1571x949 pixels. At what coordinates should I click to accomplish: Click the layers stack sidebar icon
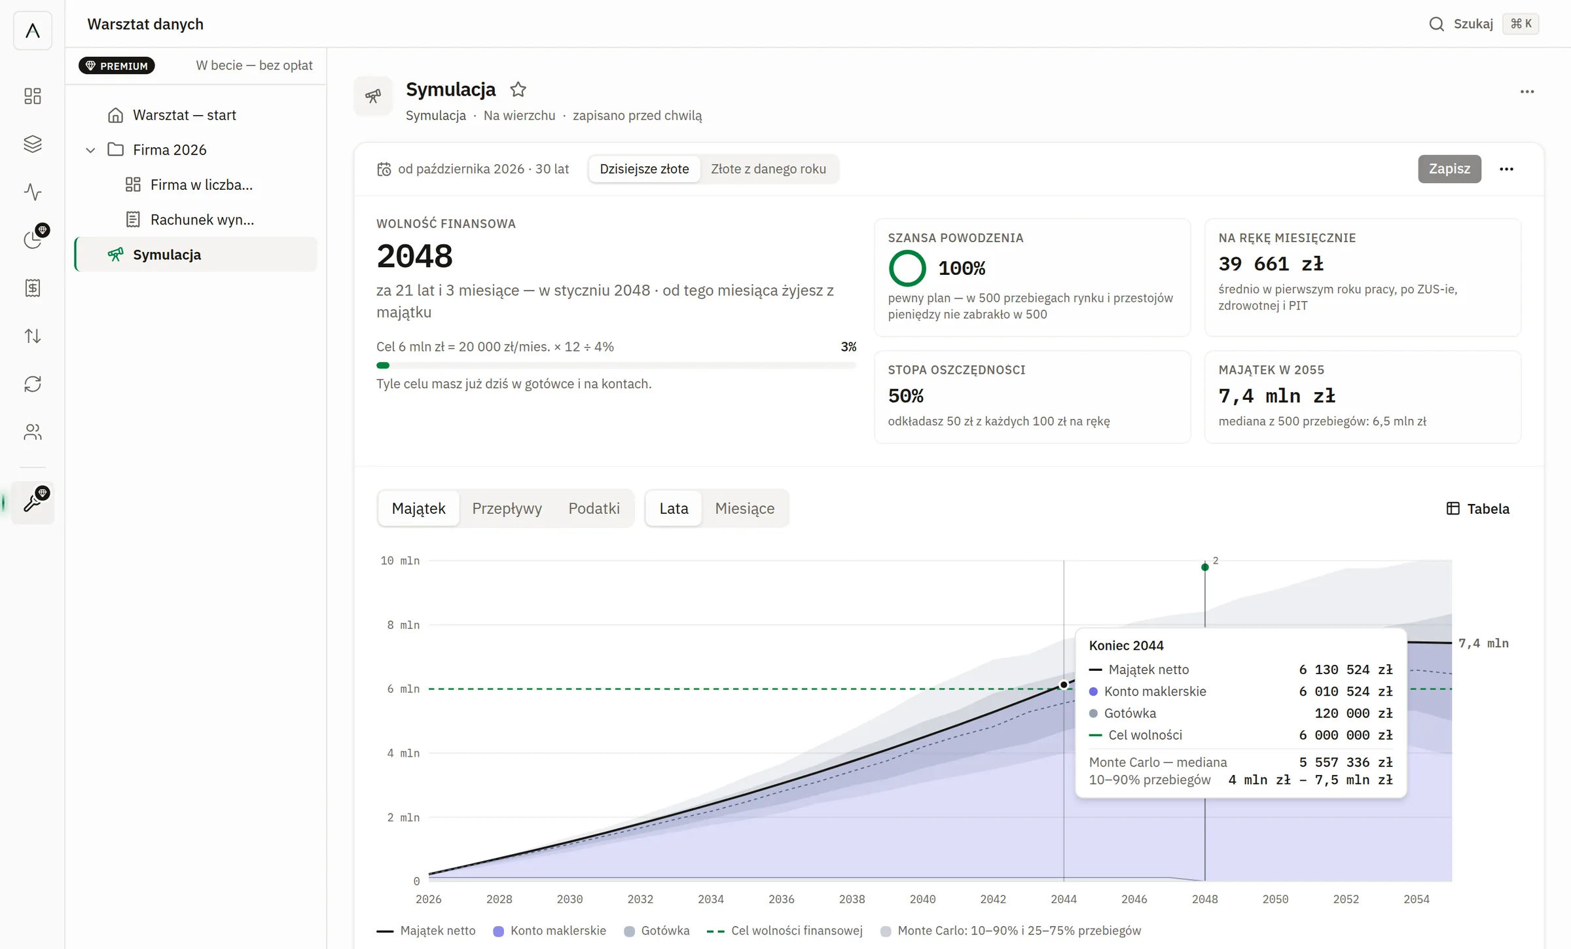[33, 144]
